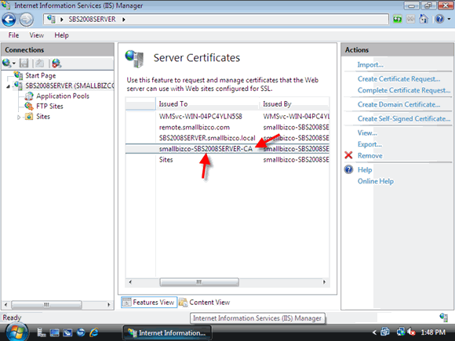
Task: Click Create Certificate Request... action
Action: [x=399, y=79]
